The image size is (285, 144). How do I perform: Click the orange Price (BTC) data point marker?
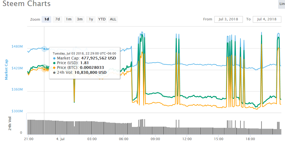point(44,69)
